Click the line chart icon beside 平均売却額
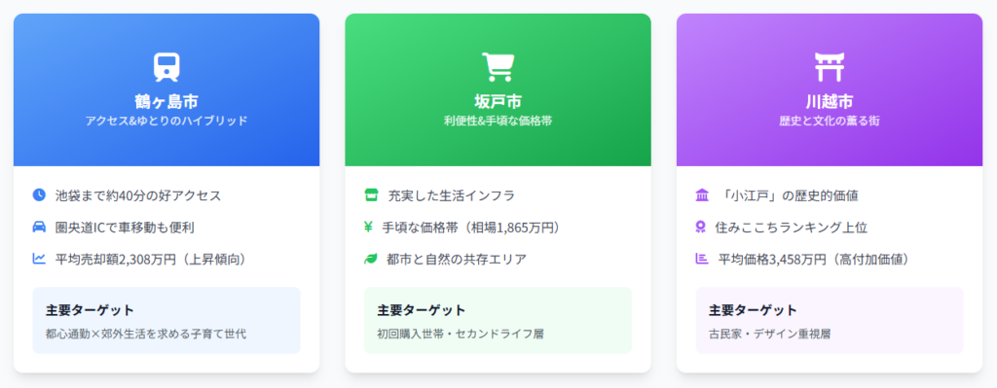Image resolution: width=997 pixels, height=388 pixels. tap(39, 259)
